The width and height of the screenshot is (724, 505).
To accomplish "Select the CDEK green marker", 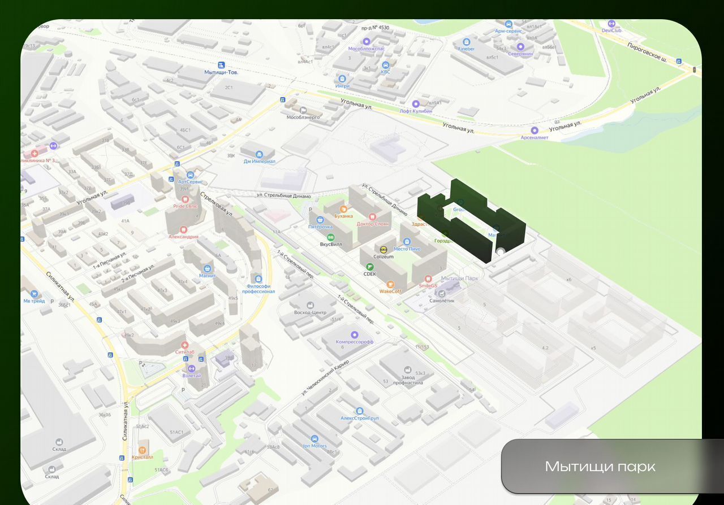I will [x=370, y=267].
